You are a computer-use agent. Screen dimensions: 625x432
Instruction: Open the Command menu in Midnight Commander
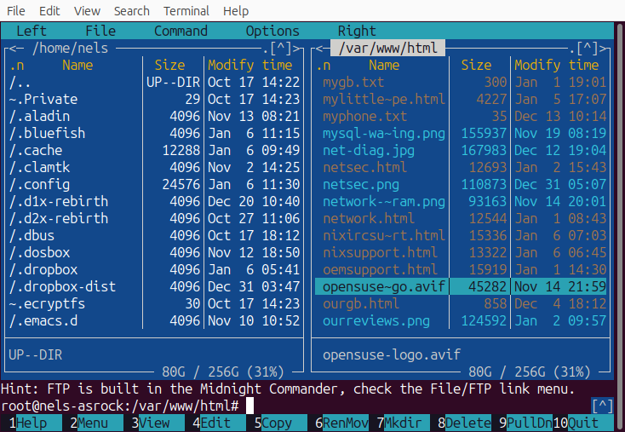coord(181,31)
